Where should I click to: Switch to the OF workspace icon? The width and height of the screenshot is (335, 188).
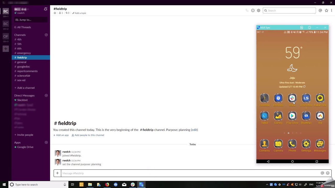[x=5, y=36]
